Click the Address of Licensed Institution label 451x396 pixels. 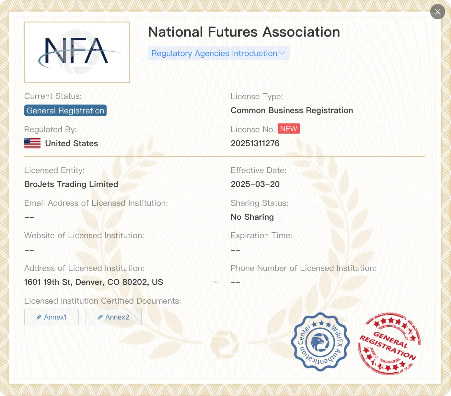coord(84,268)
